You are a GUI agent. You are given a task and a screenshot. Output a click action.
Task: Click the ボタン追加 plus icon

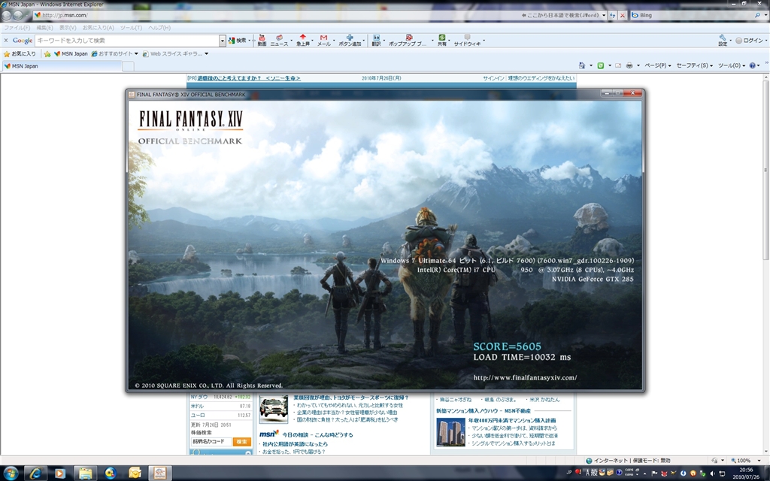350,41
